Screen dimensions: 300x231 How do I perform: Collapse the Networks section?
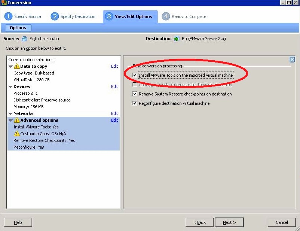(x=11, y=114)
